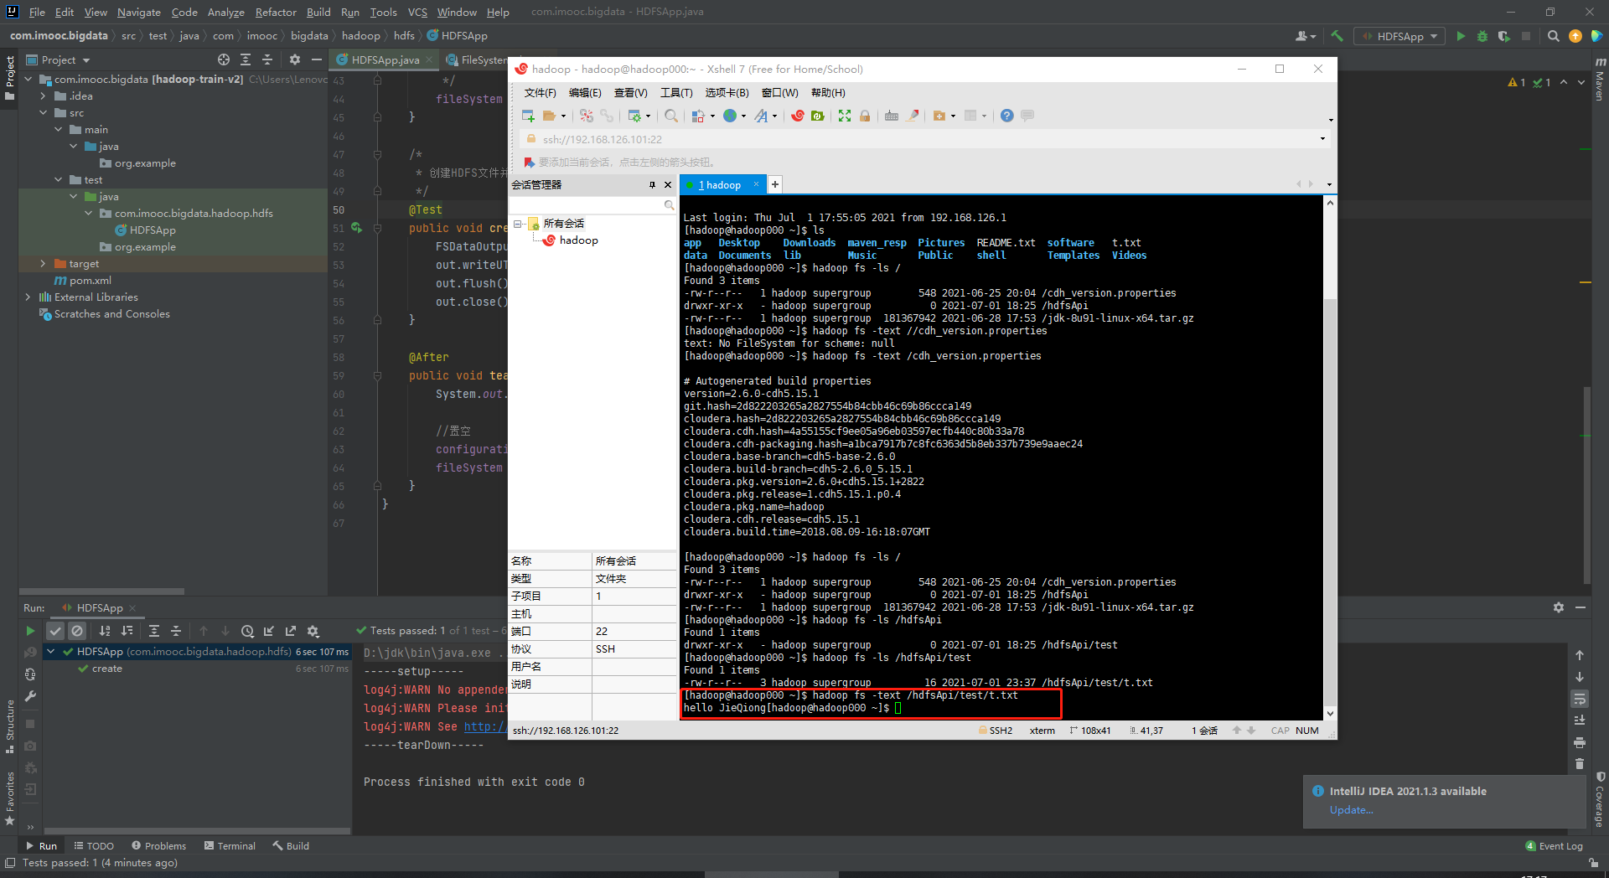The height and width of the screenshot is (878, 1609).
Task: Rerun tests in the Run panel
Action: point(30,631)
